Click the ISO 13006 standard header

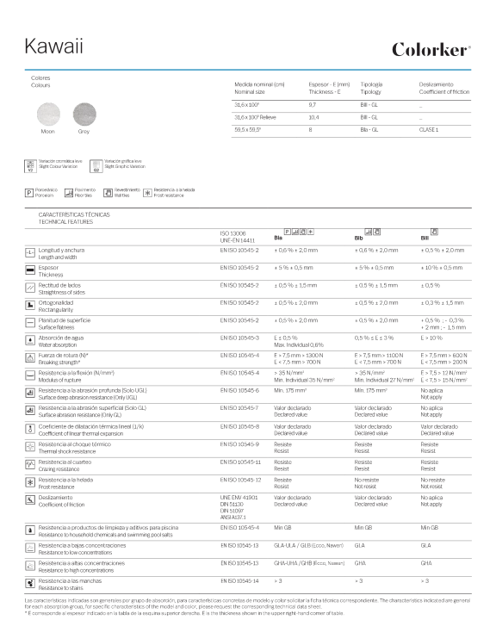coord(232,233)
